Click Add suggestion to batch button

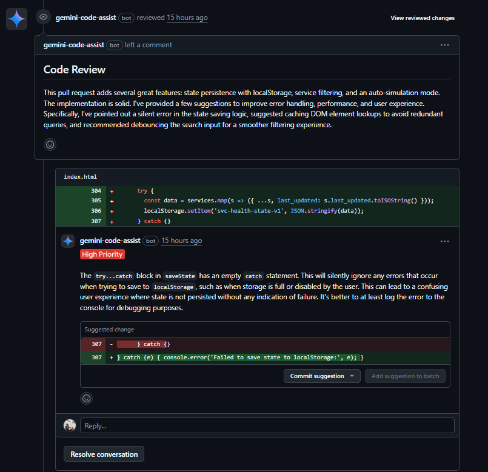(405, 376)
